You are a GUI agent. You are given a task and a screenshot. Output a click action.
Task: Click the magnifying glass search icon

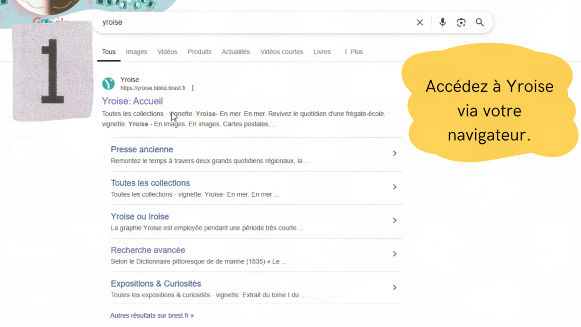click(480, 22)
